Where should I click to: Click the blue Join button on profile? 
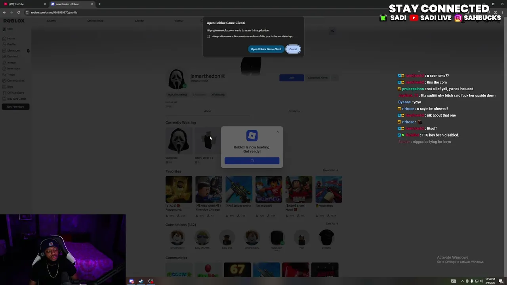[292, 78]
